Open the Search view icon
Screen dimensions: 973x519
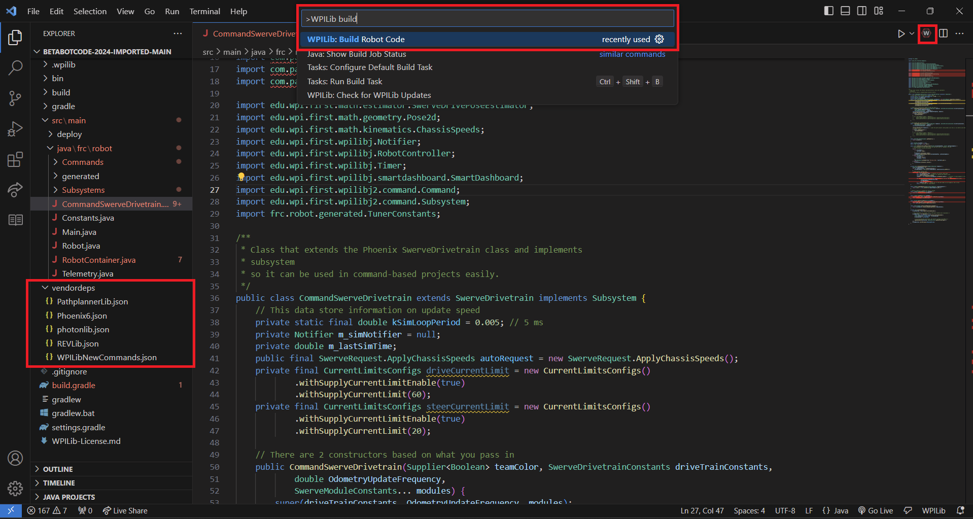15,67
